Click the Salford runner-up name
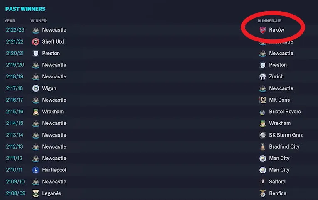 point(277,182)
